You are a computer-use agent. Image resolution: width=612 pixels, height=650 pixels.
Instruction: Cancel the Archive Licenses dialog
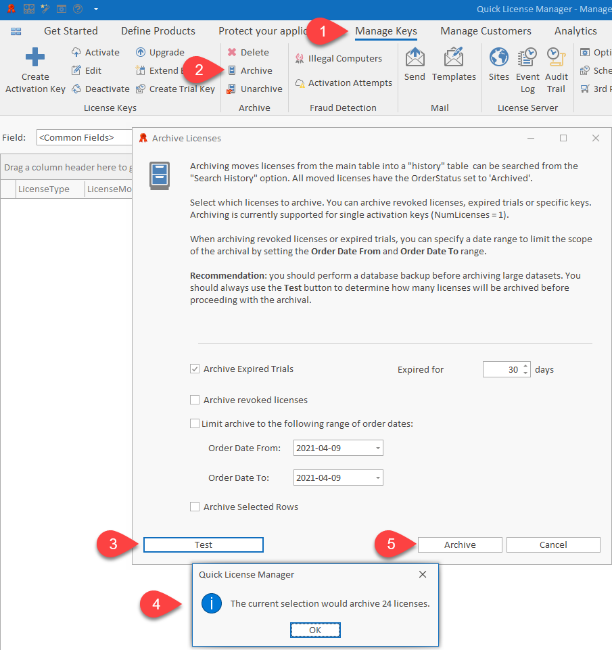[x=553, y=544]
